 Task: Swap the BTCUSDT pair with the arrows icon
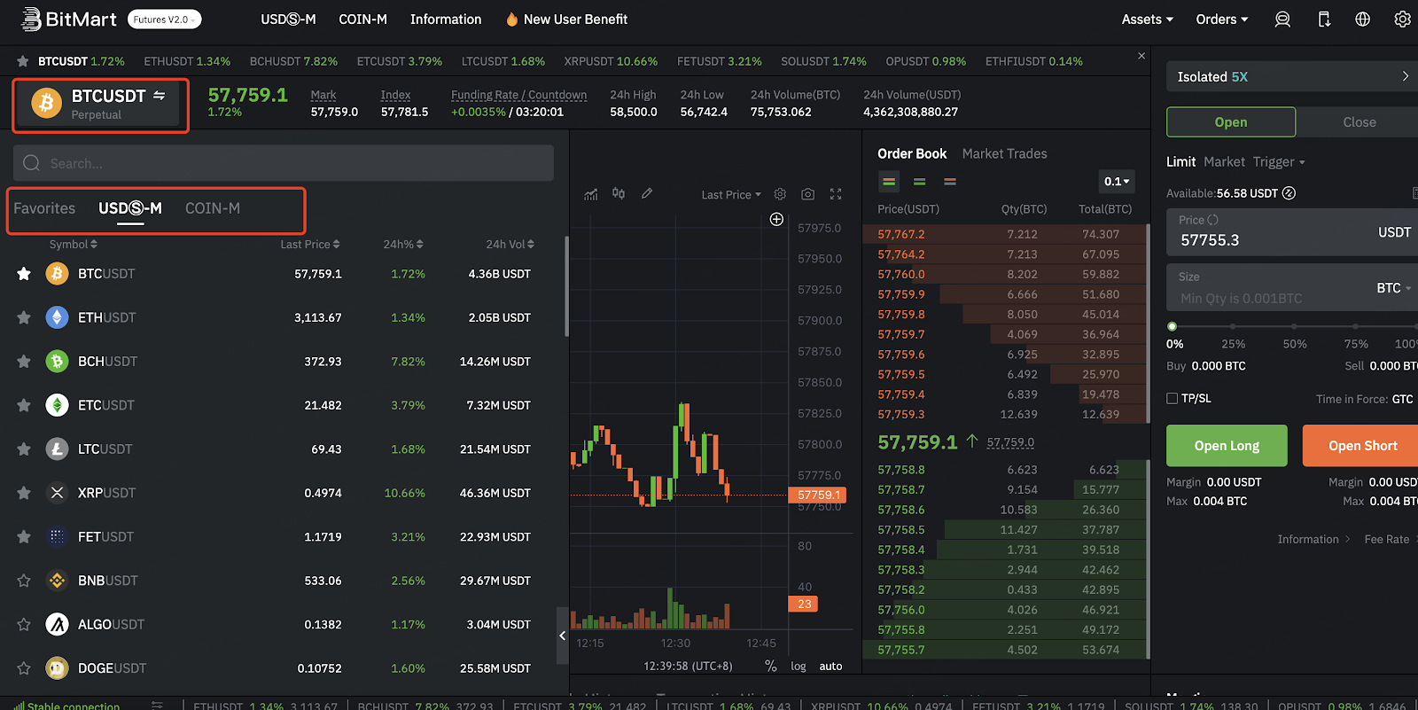pos(160,96)
